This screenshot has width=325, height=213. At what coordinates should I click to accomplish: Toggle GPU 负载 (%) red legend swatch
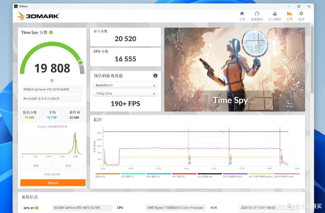coord(184,174)
